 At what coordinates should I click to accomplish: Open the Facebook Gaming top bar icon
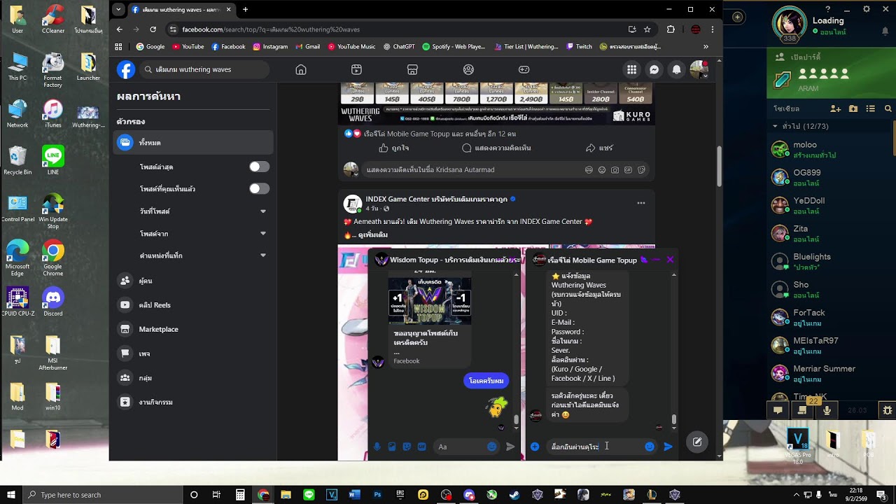(x=524, y=69)
